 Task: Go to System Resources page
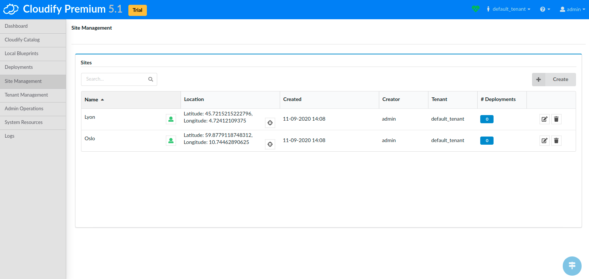33,122
